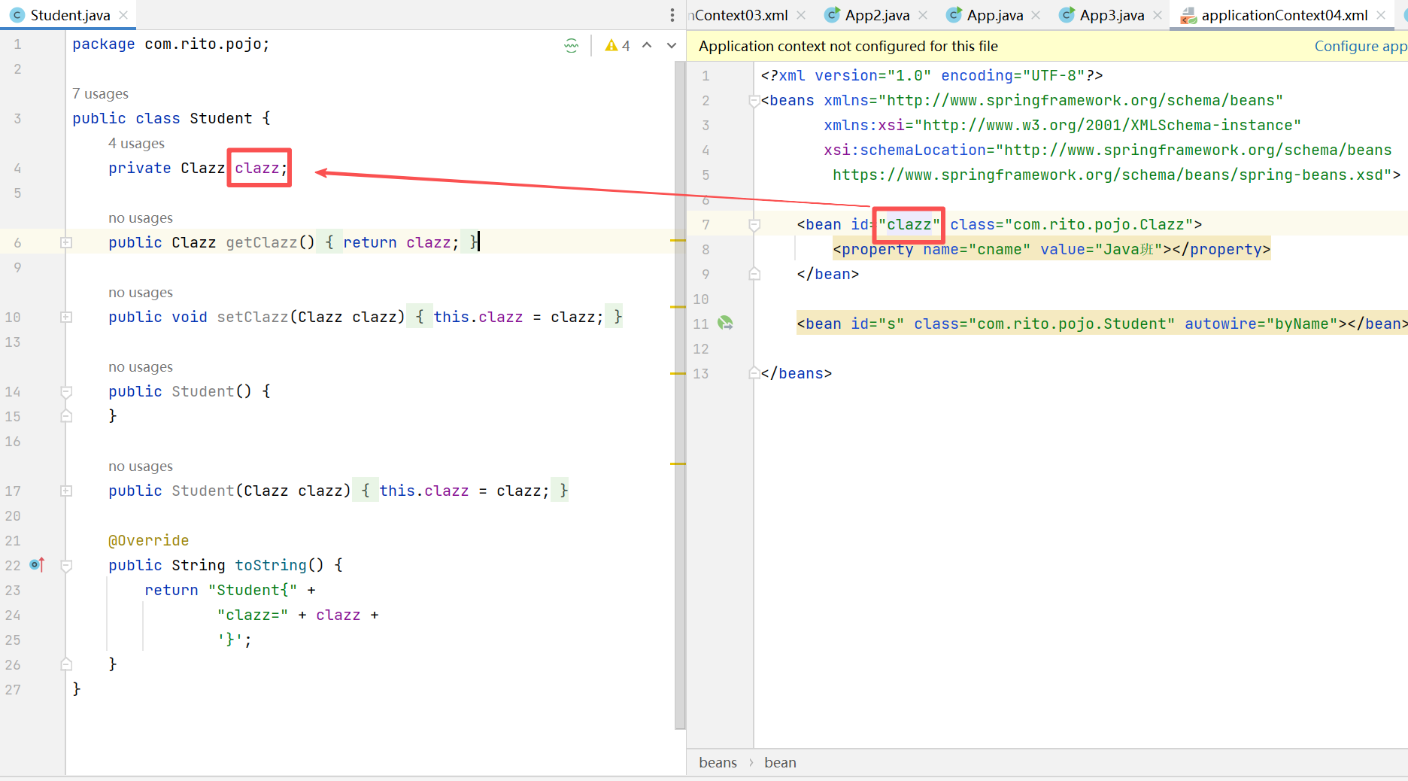Click the yellow warning stripe near getClazz line
This screenshot has width=1408, height=781.
coord(678,240)
